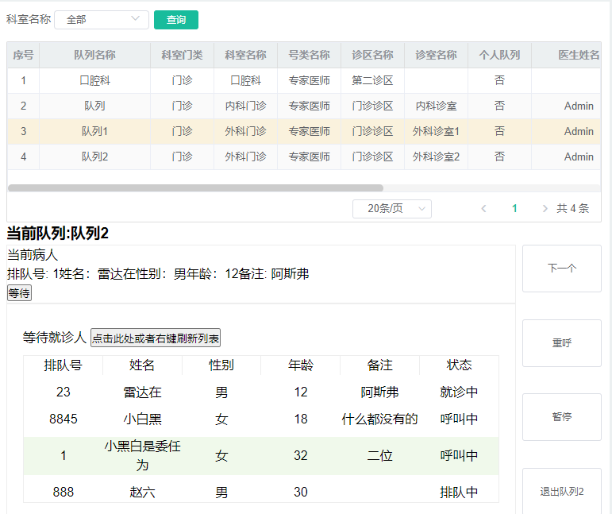Click the 诊区名称 column header

pyautogui.click(x=372, y=55)
